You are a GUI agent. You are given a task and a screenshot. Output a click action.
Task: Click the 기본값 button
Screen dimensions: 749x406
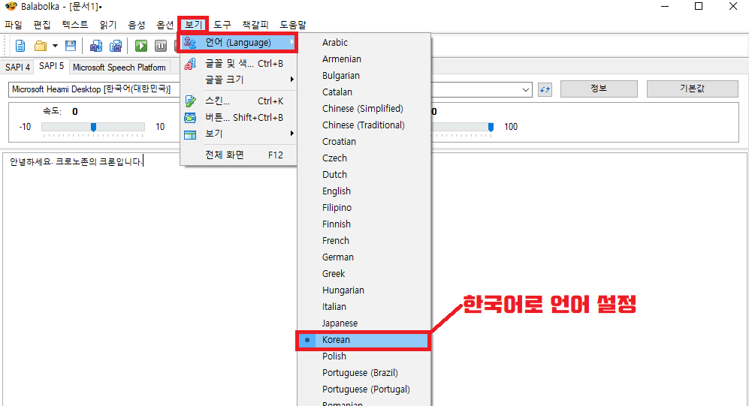[692, 89]
